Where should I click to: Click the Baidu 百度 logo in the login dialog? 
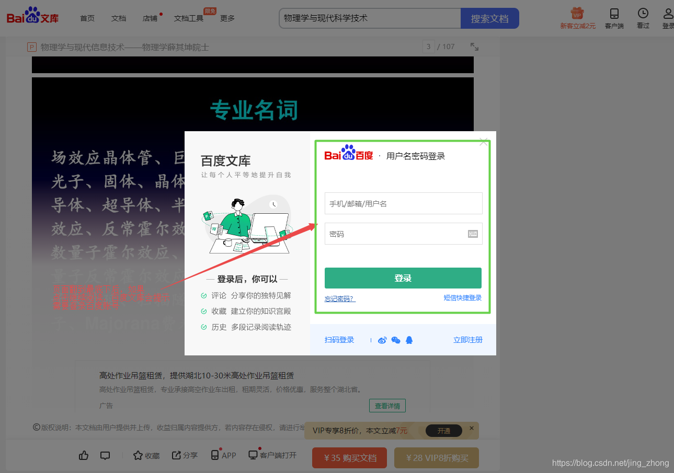coord(349,154)
